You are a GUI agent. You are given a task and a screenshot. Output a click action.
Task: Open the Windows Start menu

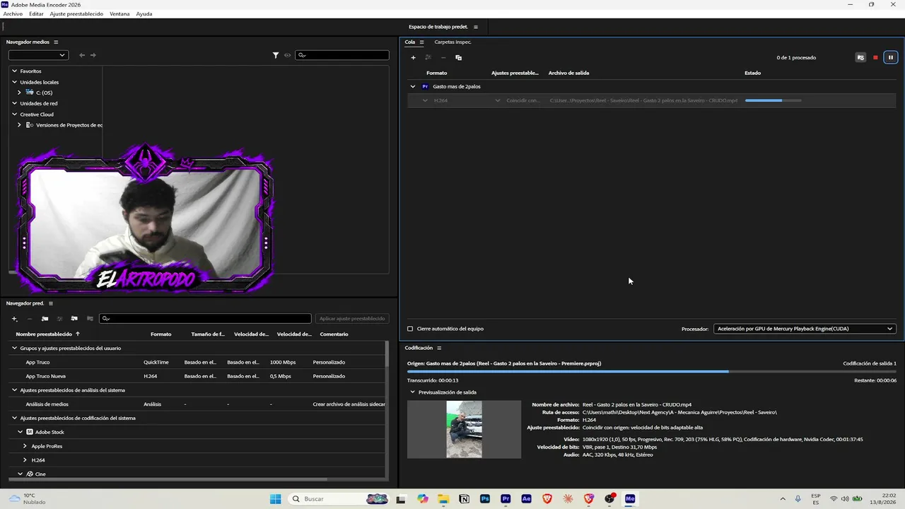[275, 499]
